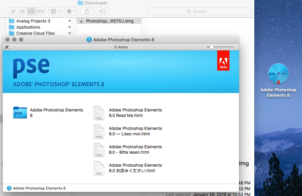This screenshot has width=302, height=196.
Task: Click the Search field in Downloads window
Action: [200, 11]
